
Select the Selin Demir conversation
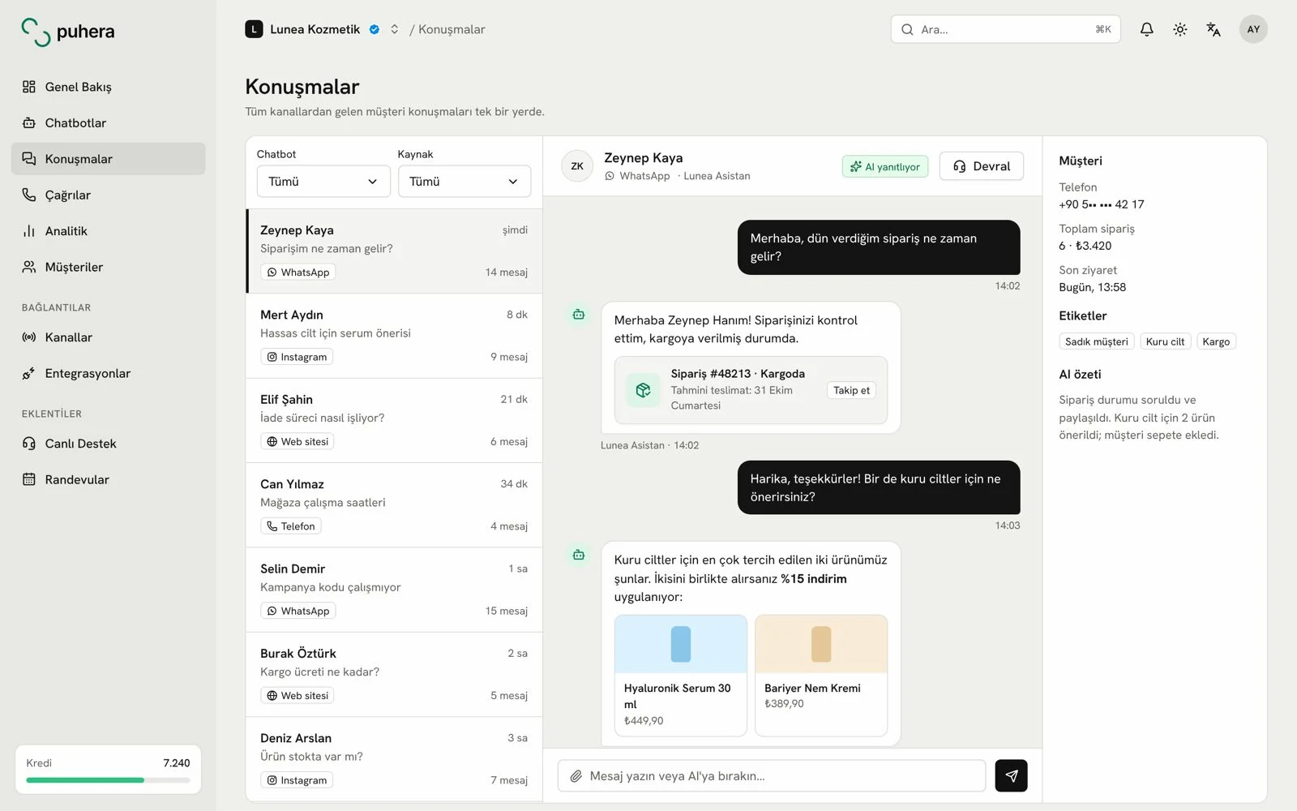[x=394, y=590]
